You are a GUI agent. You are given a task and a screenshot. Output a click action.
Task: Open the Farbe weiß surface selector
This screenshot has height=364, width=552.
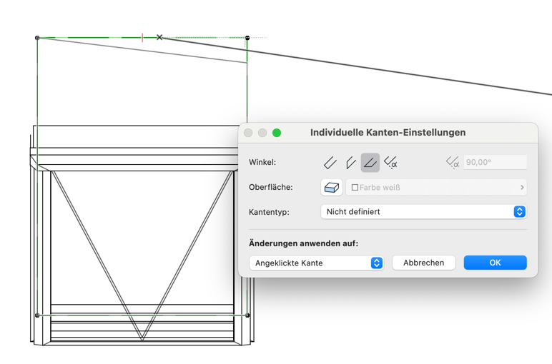(436, 187)
